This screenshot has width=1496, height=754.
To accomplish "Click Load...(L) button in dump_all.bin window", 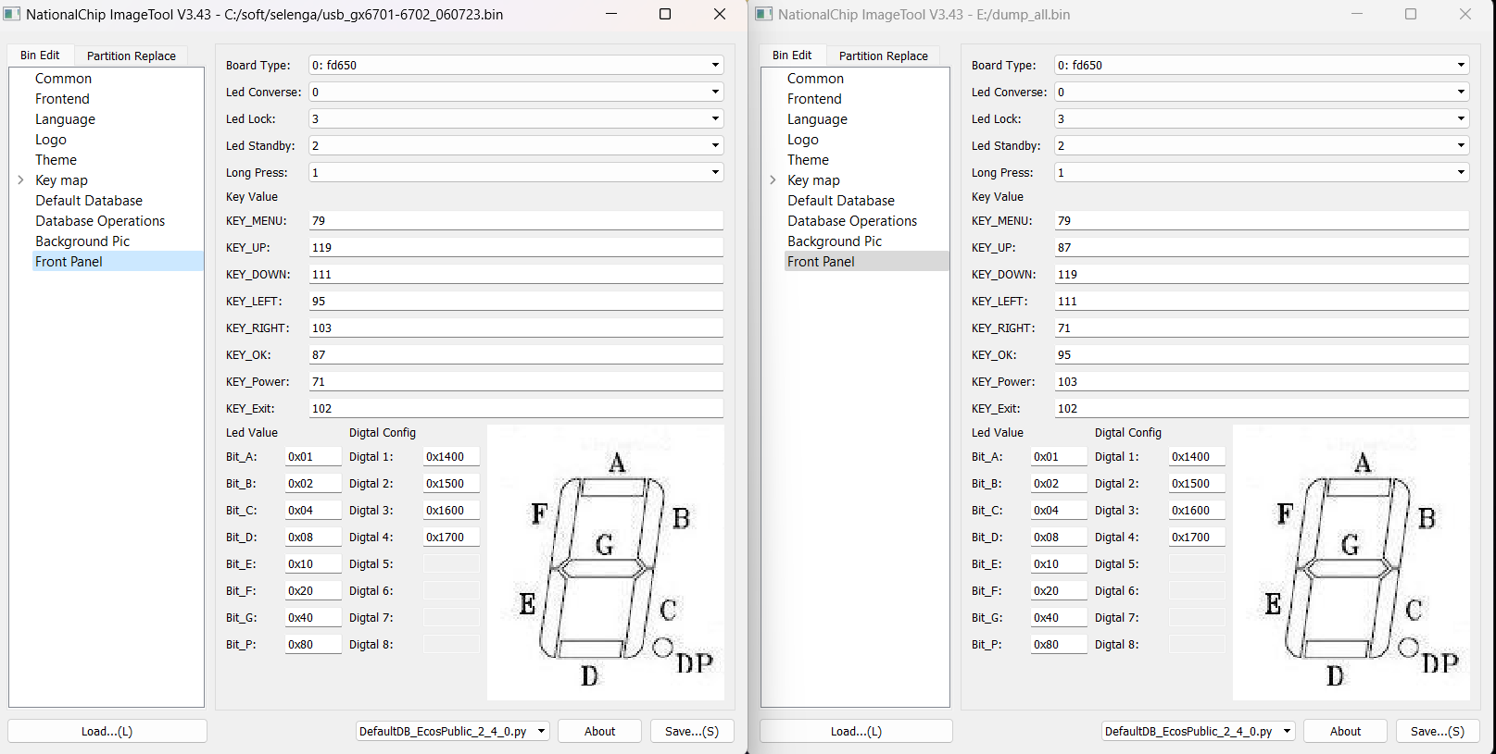I will (x=856, y=731).
